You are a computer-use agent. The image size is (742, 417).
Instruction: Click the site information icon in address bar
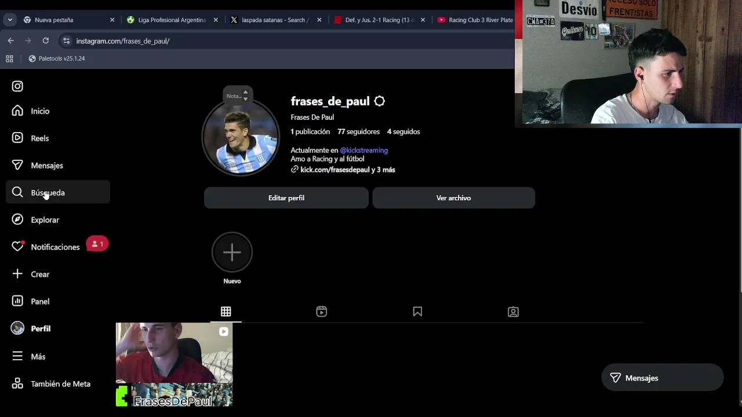pos(66,41)
